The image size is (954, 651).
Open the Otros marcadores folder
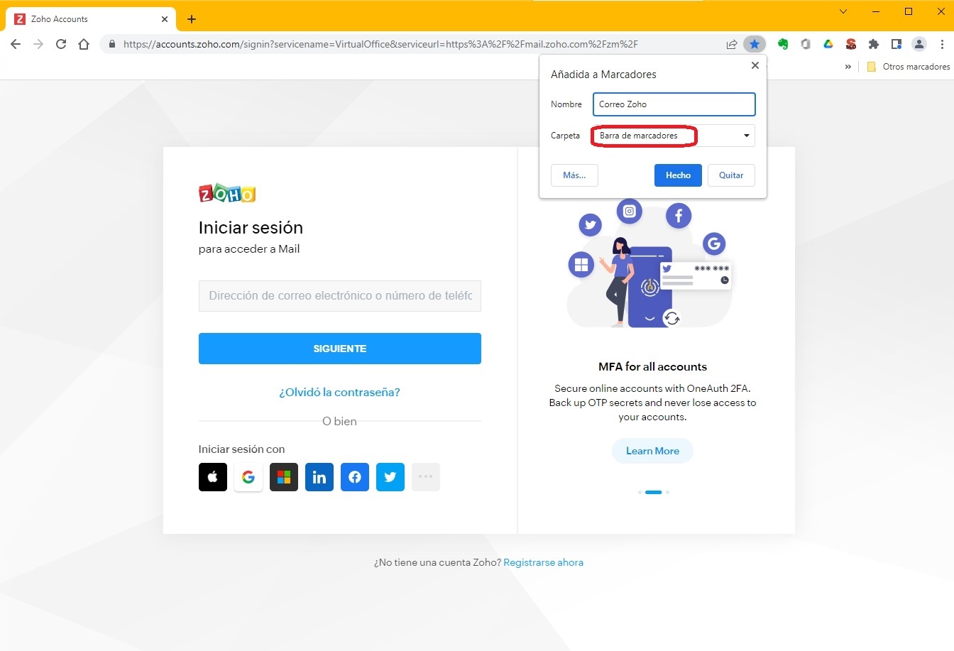(909, 67)
